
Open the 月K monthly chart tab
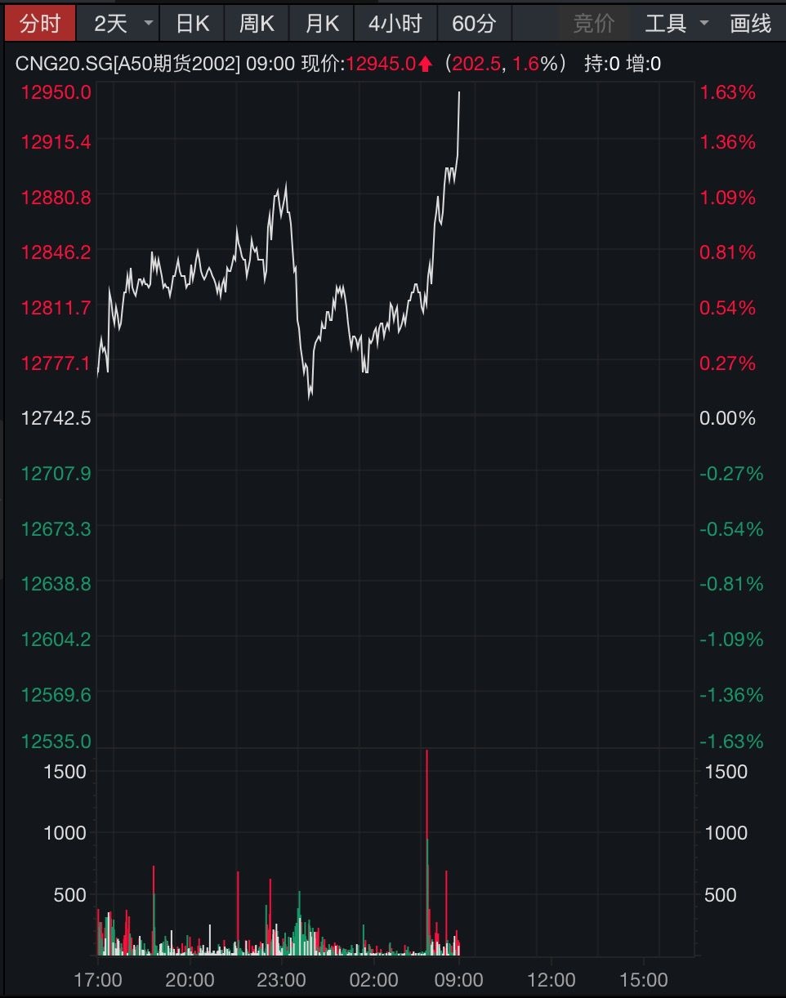(321, 24)
